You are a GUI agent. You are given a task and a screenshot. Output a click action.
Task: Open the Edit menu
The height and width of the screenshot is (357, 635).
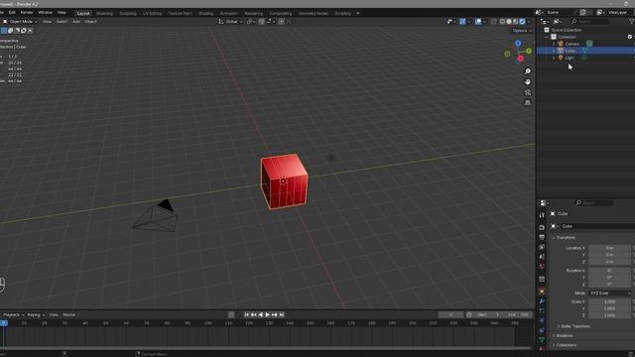12,13
